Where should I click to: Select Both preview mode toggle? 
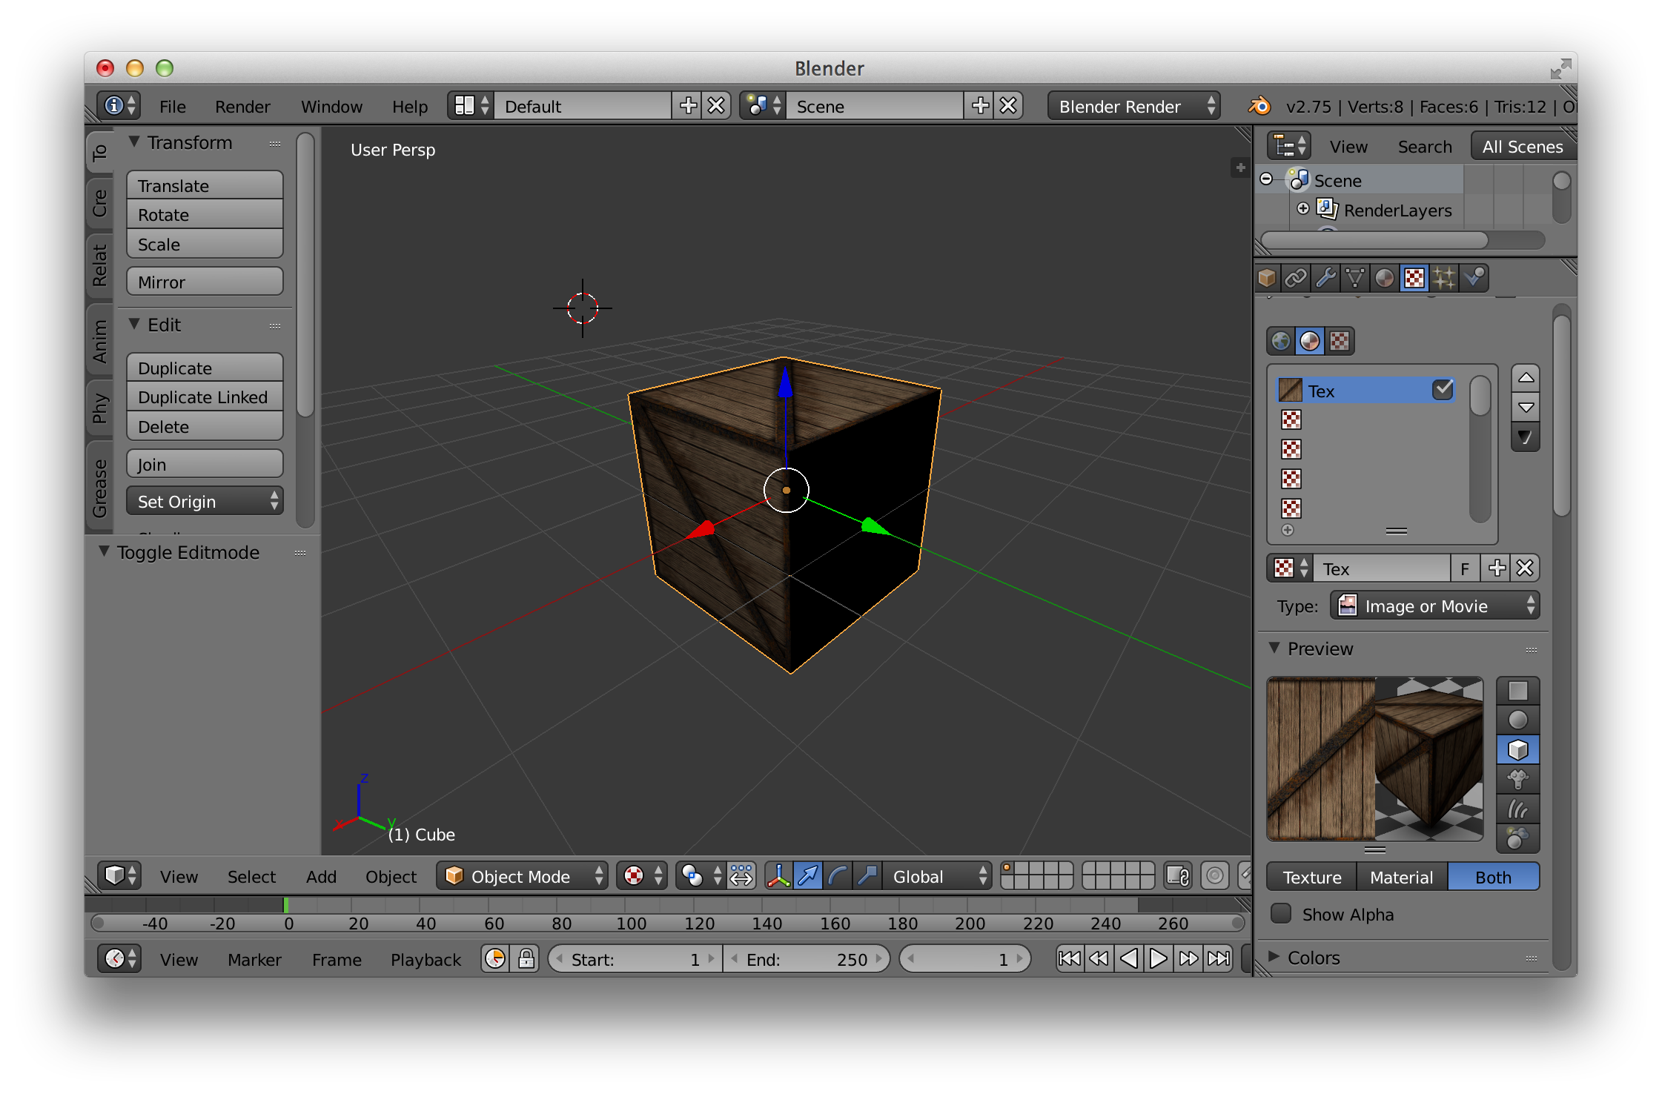coord(1492,877)
